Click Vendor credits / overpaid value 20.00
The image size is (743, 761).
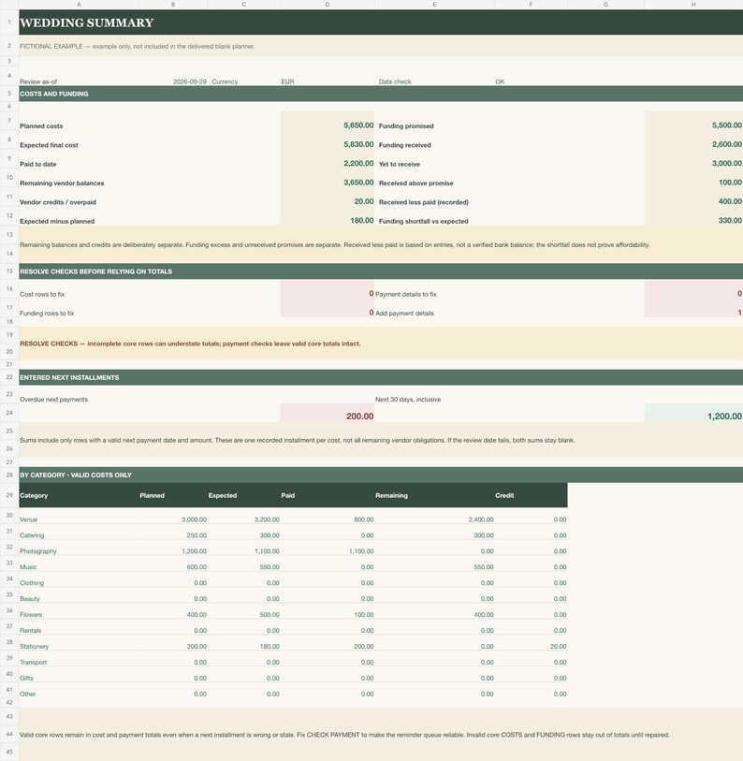click(x=363, y=201)
